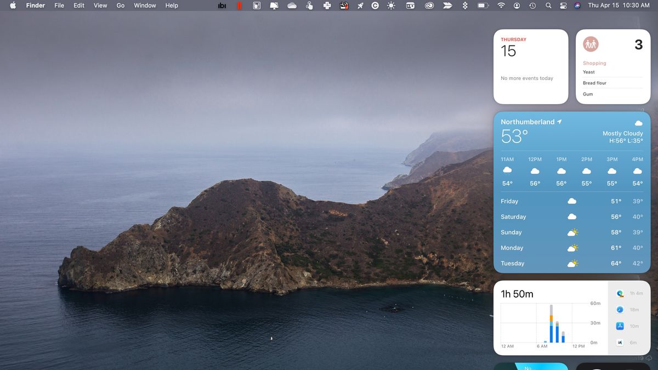
Task: Open the Adobe Creative Cloud menu bar icon
Action: [x=429, y=5]
